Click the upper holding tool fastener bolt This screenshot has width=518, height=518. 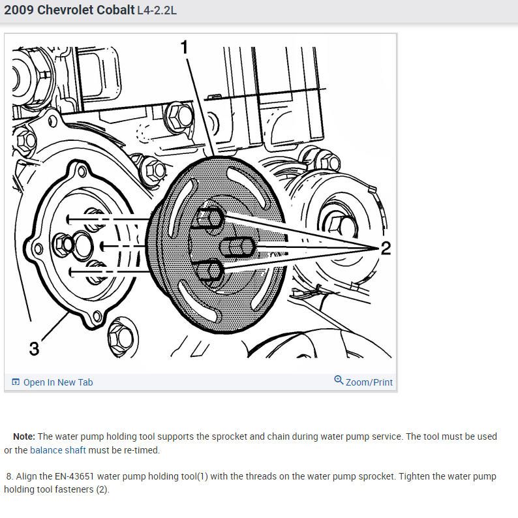click(x=210, y=219)
